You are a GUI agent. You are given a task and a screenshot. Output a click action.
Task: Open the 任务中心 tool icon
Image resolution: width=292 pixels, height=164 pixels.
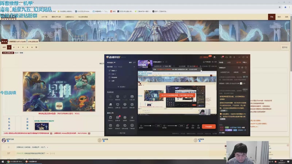(x=111, y=117)
